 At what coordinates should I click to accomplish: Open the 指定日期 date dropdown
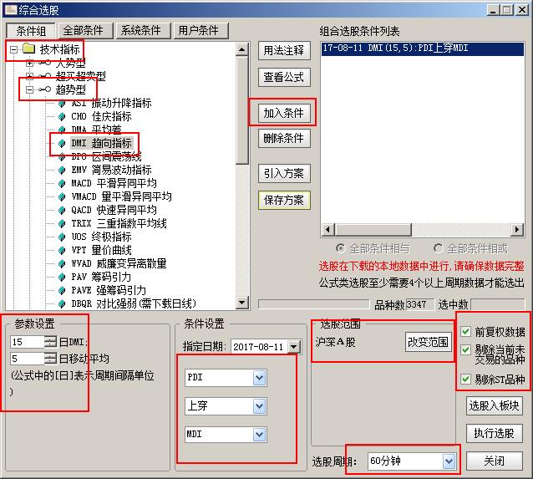[x=293, y=347]
